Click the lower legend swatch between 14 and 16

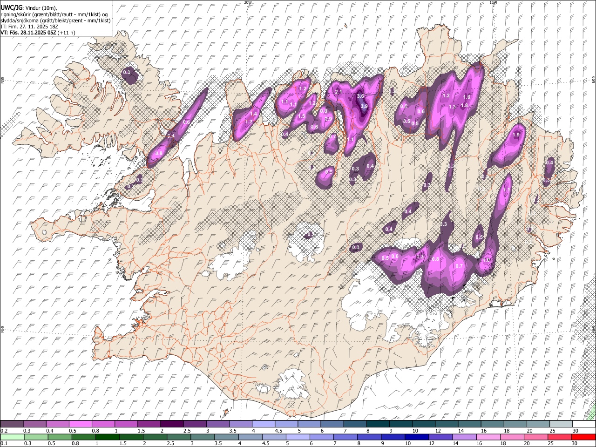click(x=465, y=437)
